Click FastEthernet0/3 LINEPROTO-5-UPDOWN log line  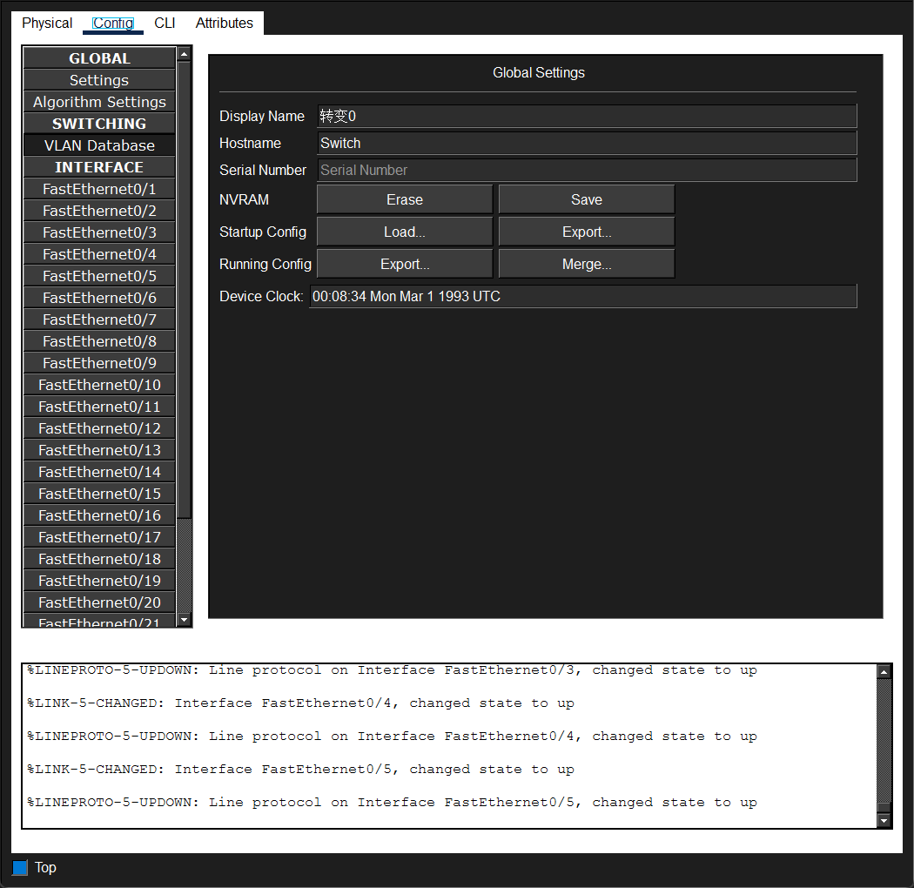pos(392,670)
